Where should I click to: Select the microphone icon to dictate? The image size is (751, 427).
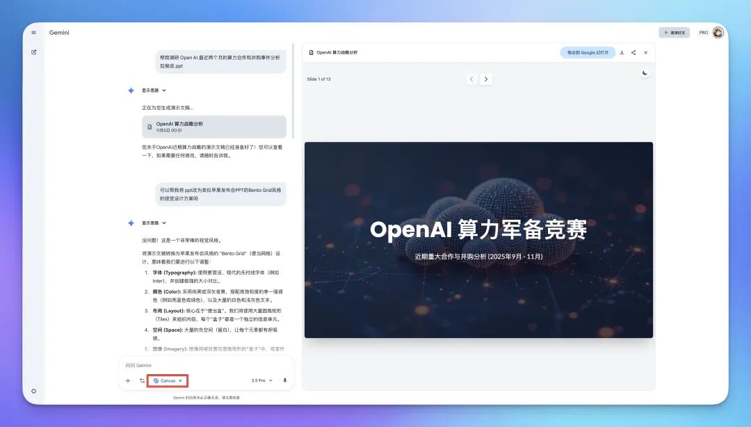(x=285, y=380)
